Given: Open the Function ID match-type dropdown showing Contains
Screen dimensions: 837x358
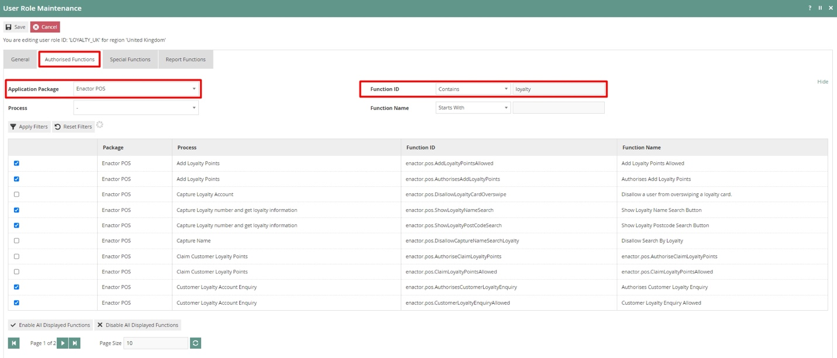Looking at the screenshot, I should [473, 88].
